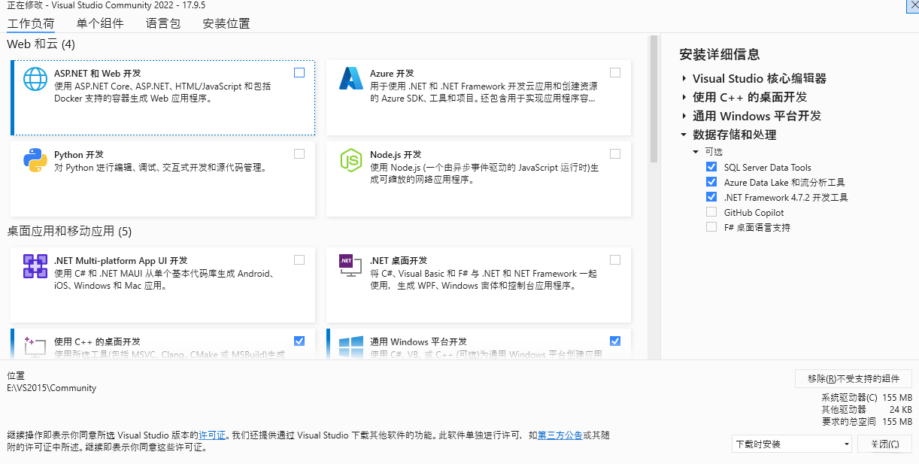This screenshot has width=919, height=464.
Task: Expand 使用 C++ 的桌面开发 details
Action: 684,97
